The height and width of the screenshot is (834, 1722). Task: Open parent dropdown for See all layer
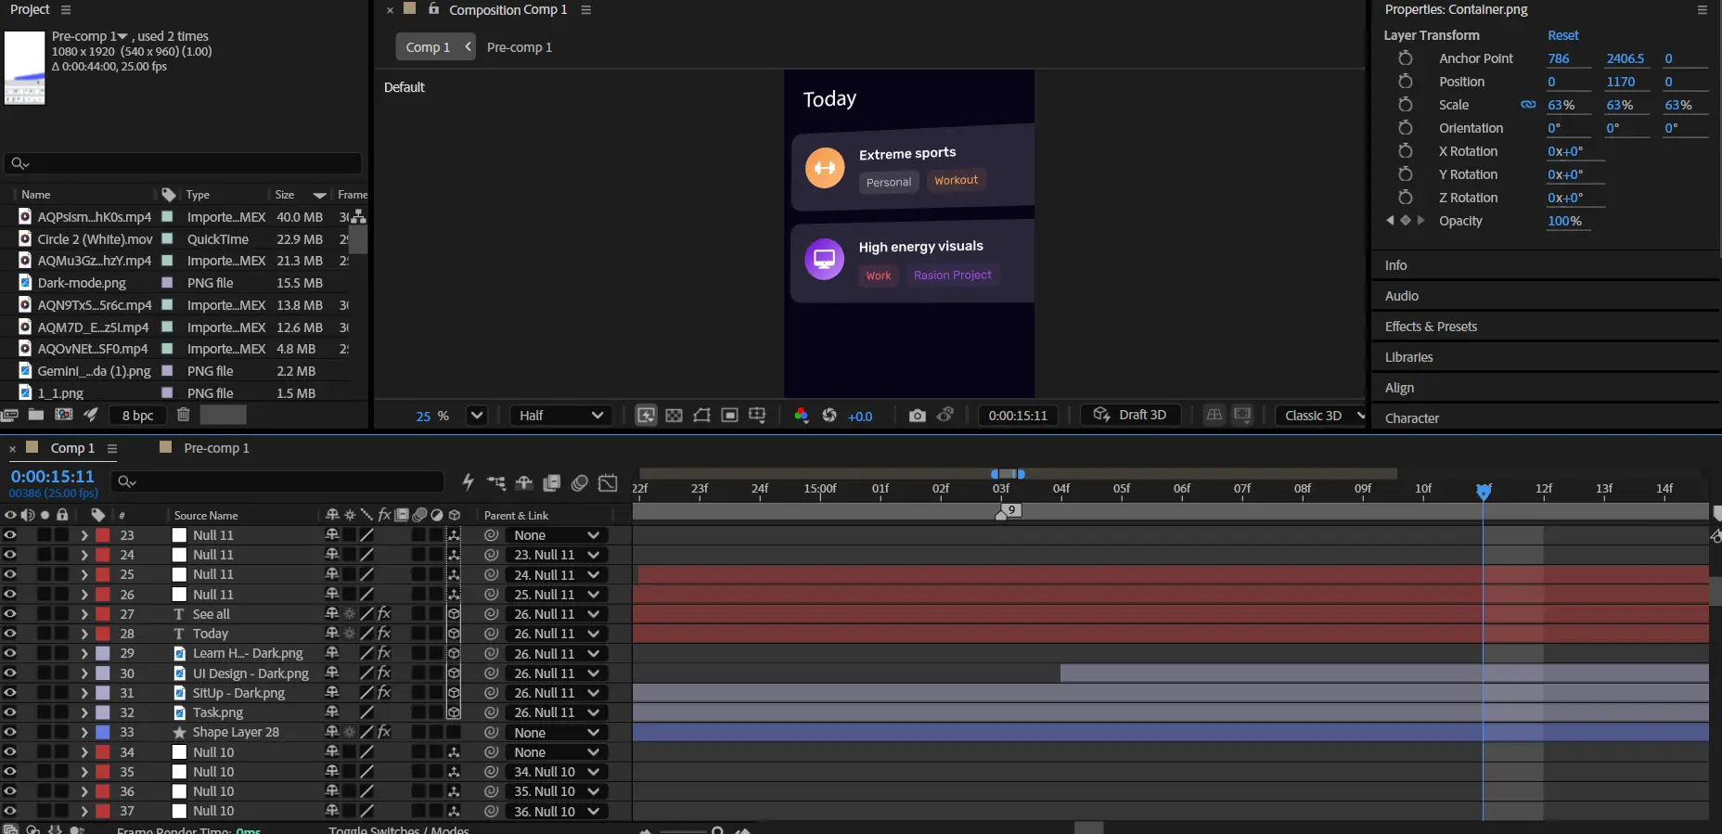click(556, 614)
